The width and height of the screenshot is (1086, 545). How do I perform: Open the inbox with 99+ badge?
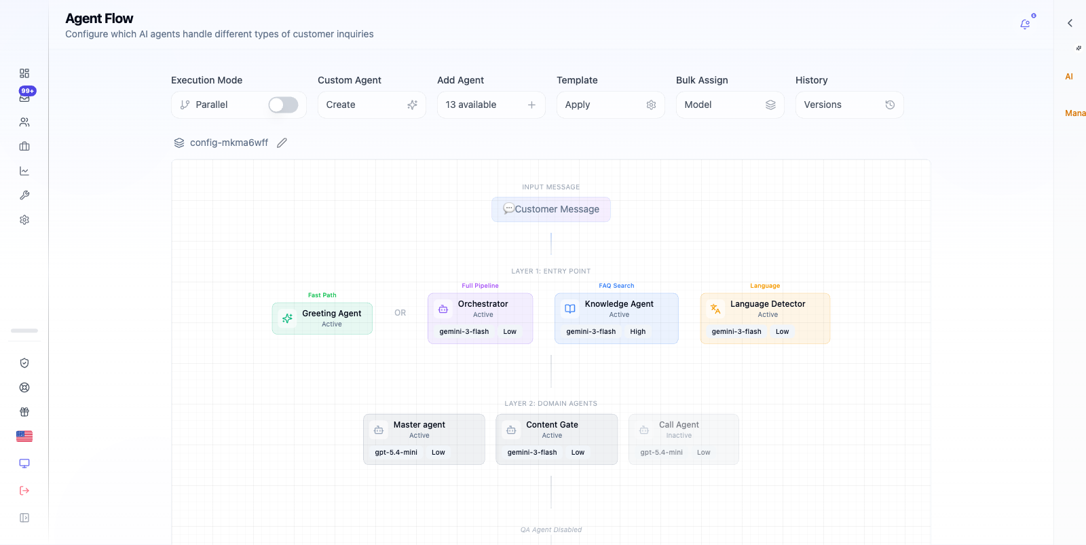pos(24,98)
